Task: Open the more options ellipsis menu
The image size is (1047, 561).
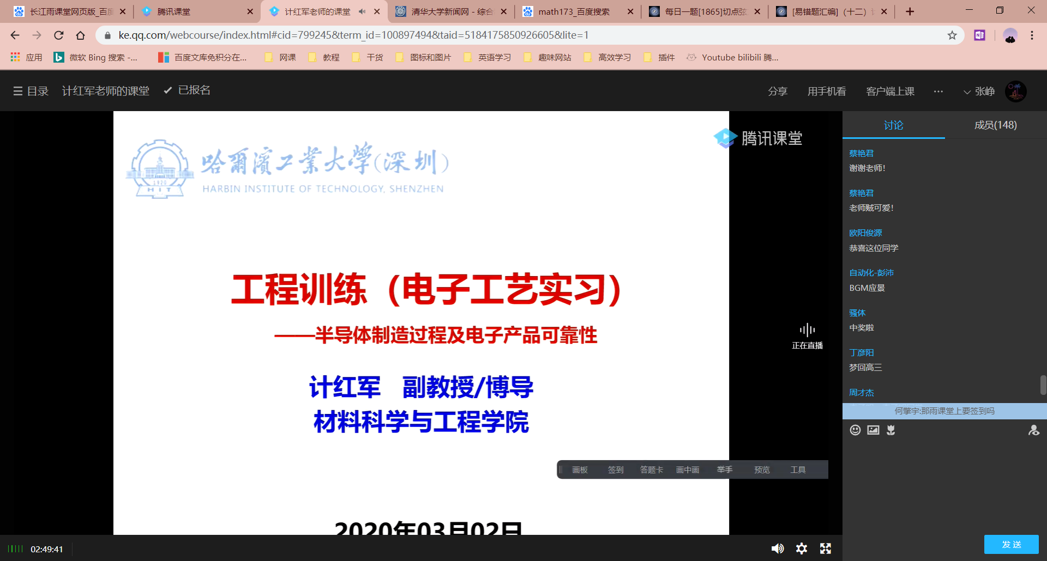Action: (938, 91)
